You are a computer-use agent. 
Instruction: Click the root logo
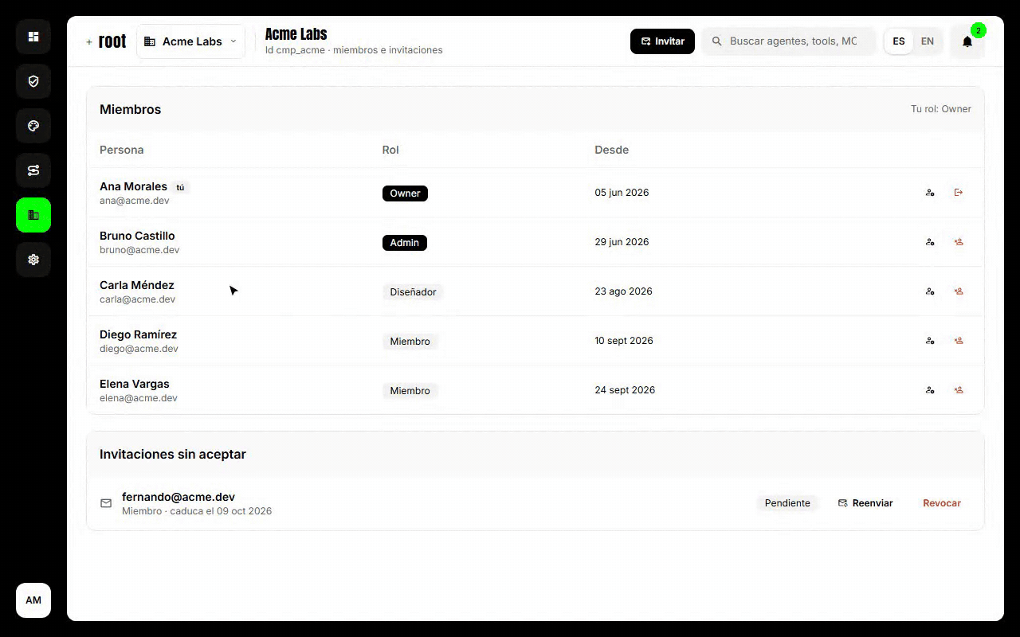[106, 41]
